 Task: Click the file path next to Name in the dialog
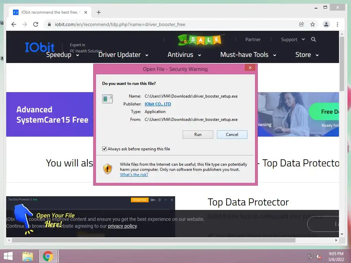click(191, 96)
